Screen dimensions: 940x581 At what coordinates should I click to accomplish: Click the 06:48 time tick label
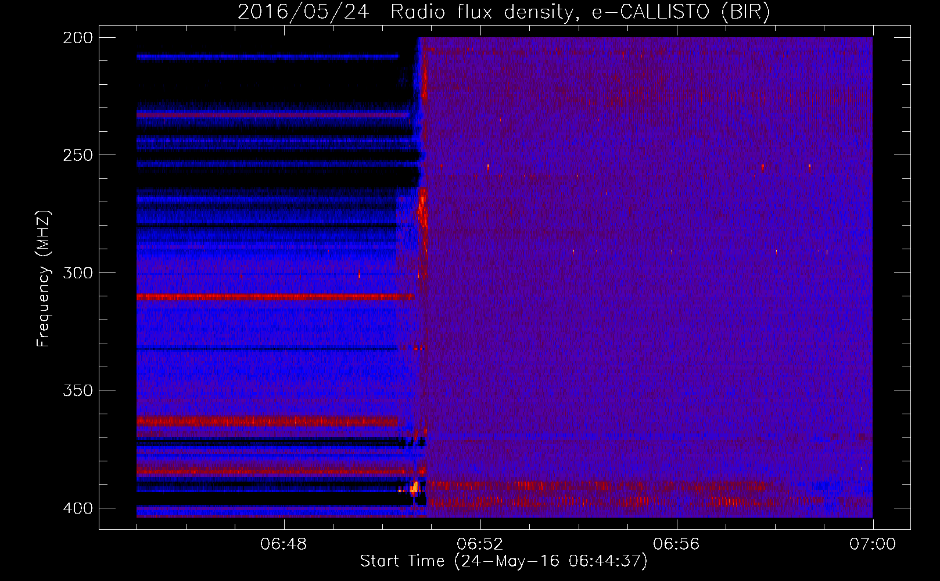click(x=284, y=544)
